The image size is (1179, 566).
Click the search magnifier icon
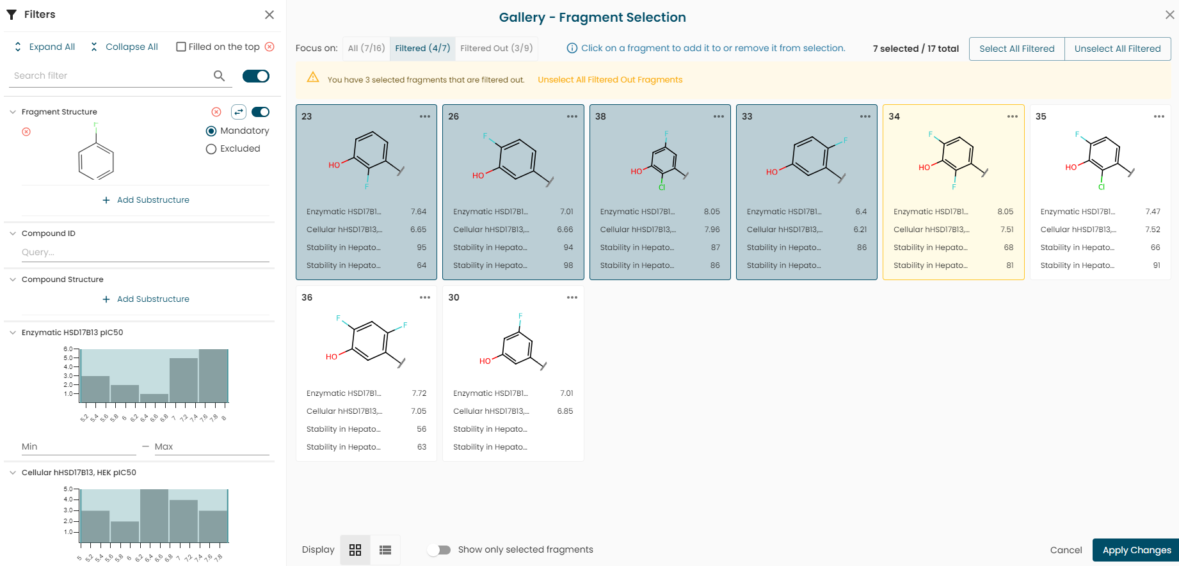click(x=219, y=76)
